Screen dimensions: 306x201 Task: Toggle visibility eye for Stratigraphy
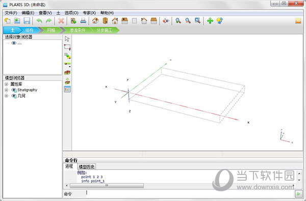14,90
